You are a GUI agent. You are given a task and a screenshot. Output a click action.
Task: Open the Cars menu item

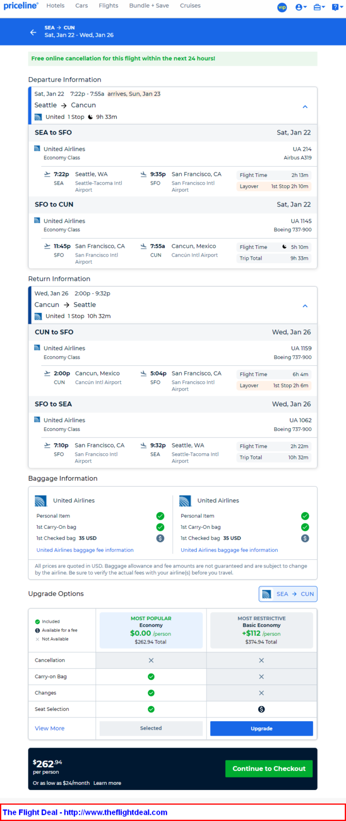click(82, 6)
